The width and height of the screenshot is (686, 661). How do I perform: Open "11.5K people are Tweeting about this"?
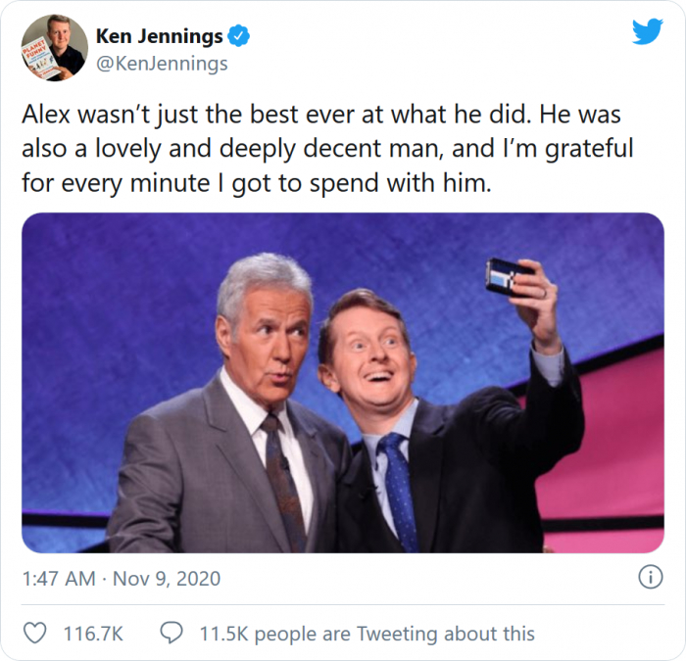tap(367, 634)
